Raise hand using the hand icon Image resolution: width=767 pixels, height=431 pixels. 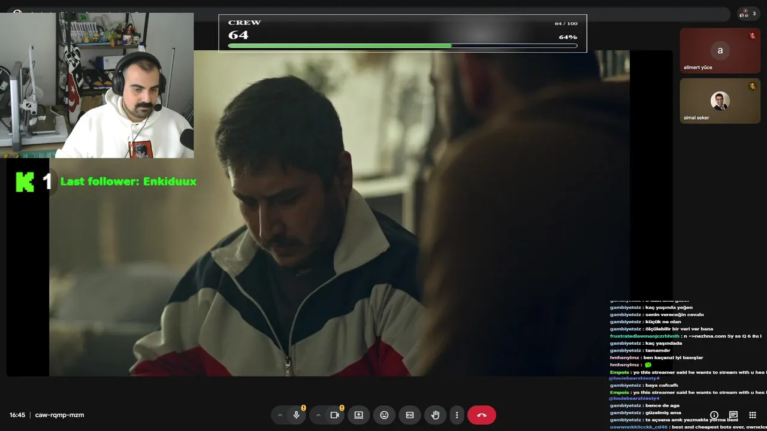[436, 415]
